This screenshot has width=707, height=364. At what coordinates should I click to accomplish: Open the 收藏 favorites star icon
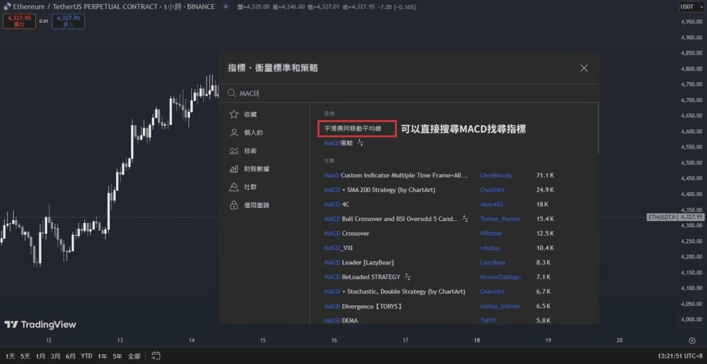click(x=233, y=115)
